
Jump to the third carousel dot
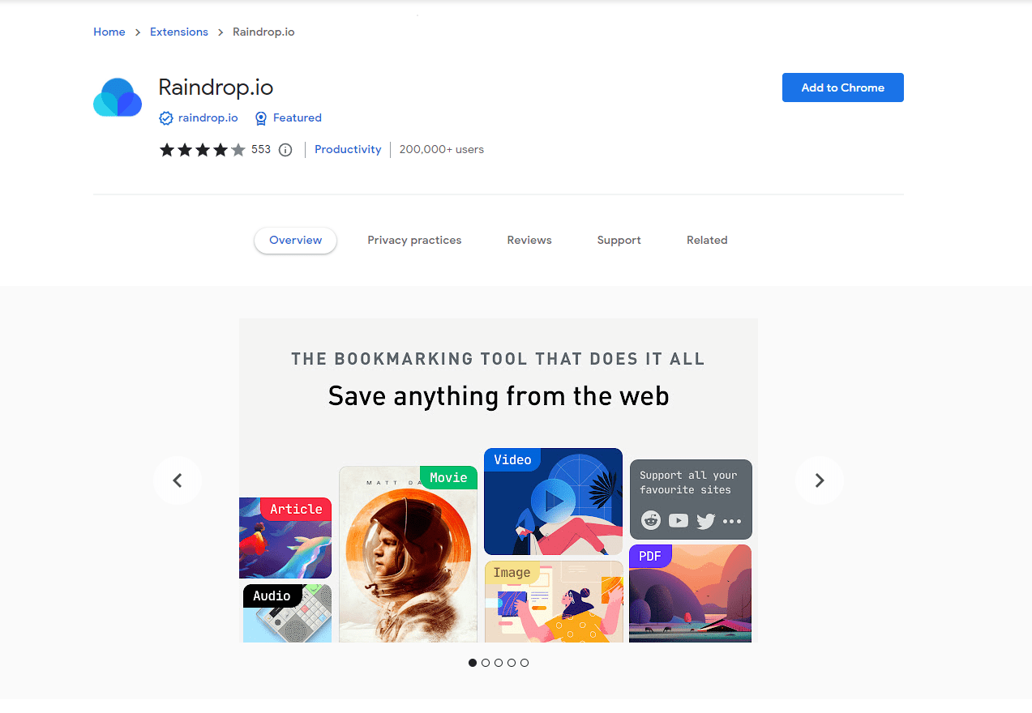499,663
